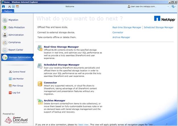Select the Platform tab
The image size is (178, 126).
8,11
